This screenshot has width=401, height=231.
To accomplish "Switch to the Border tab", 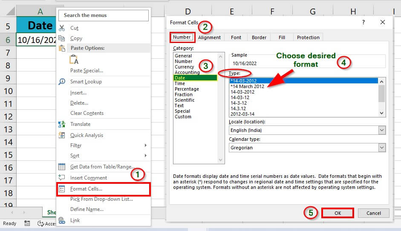I will pos(259,37).
